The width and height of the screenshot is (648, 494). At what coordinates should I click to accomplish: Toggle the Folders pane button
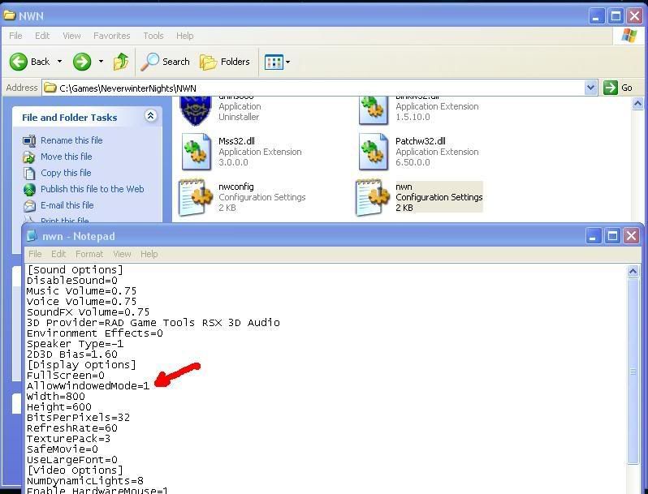tap(225, 62)
